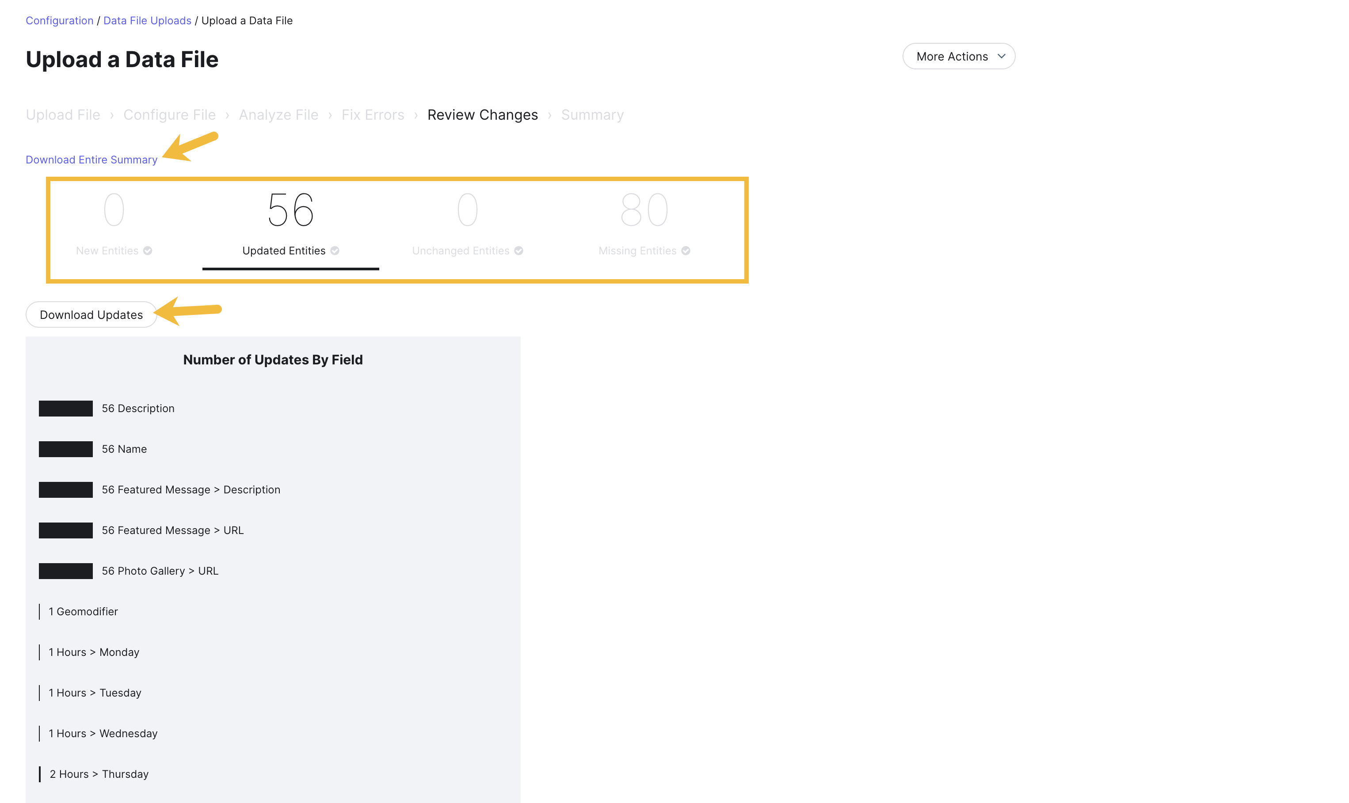Click the '1 Hours > Wednesday' row

(x=99, y=733)
